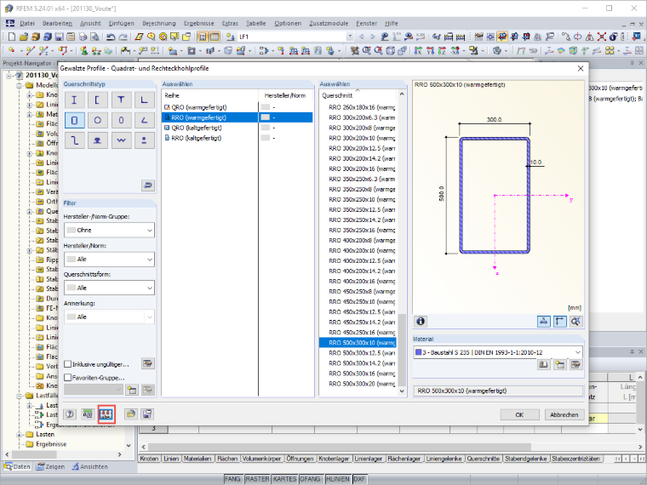Select the L-angle cross-section type
The width and height of the screenshot is (647, 485).
click(145, 100)
